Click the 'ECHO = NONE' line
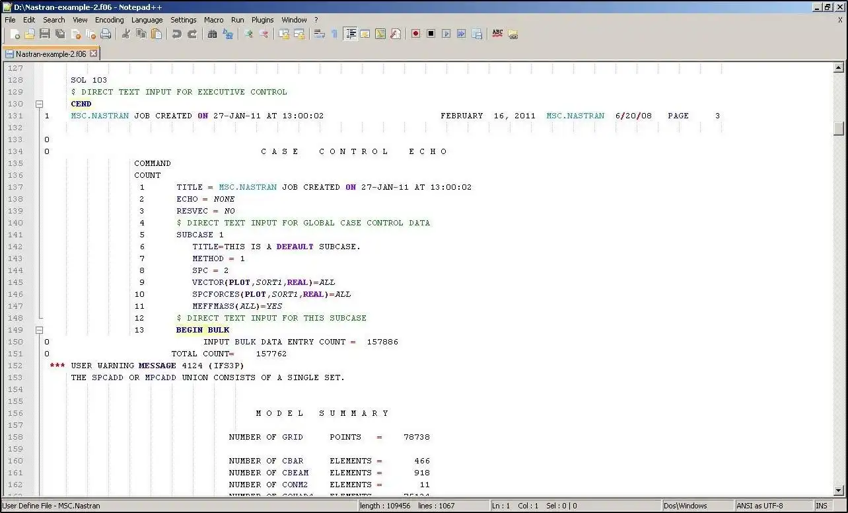The image size is (848, 513). (205, 199)
